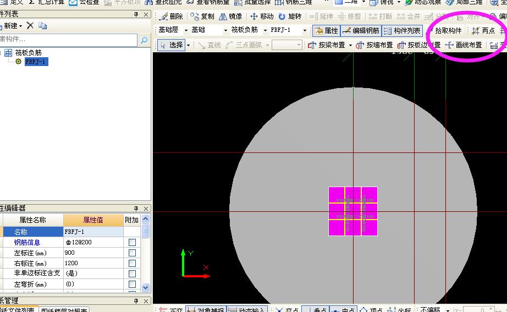Open the 基础层 floor dropdown
This screenshot has height=312, width=507.
pos(186,30)
